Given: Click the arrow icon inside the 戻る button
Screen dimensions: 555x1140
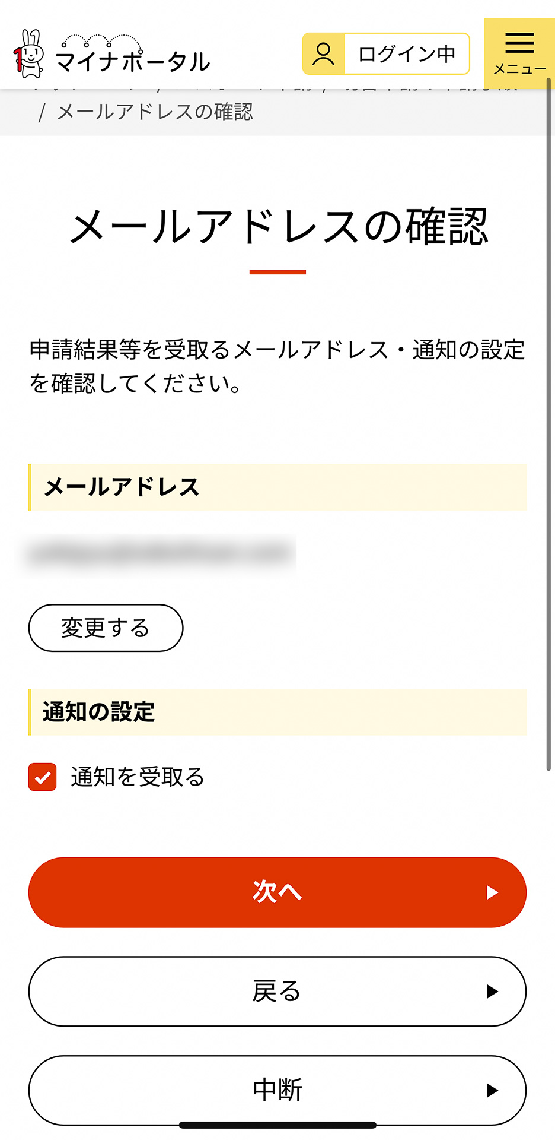Looking at the screenshot, I should coord(491,992).
